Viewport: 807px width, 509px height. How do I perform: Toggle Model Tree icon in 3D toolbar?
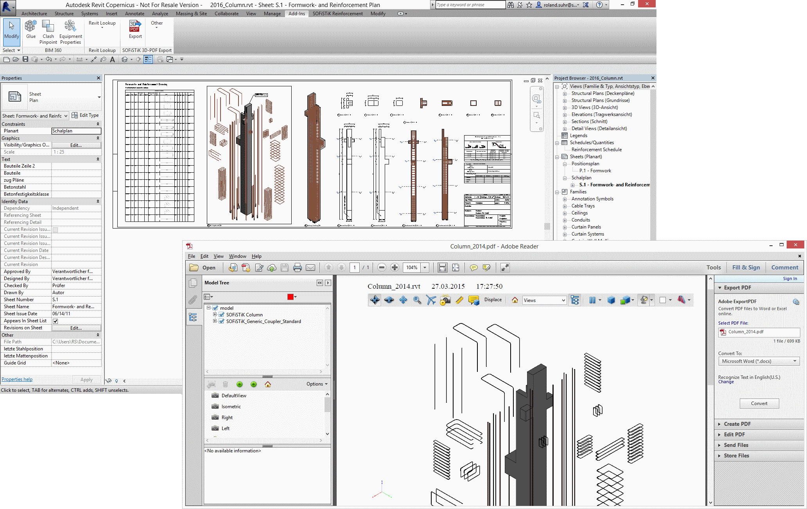[x=575, y=300]
